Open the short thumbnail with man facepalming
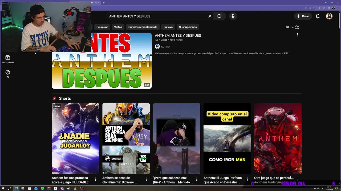This screenshot has height=191, width=341. pos(177,138)
